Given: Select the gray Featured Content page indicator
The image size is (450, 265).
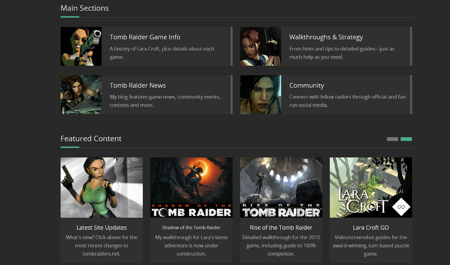Looking at the screenshot, I should 393,139.
